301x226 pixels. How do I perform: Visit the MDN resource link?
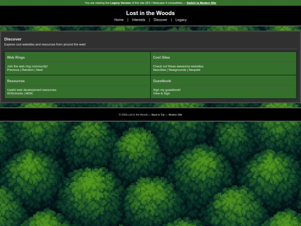(x=29, y=93)
